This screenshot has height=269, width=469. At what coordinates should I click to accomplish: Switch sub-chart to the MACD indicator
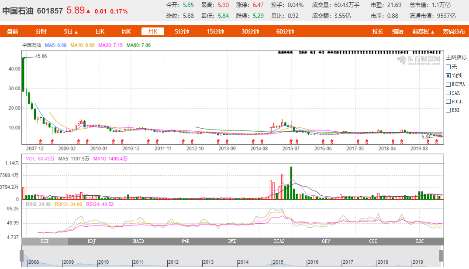(138, 241)
